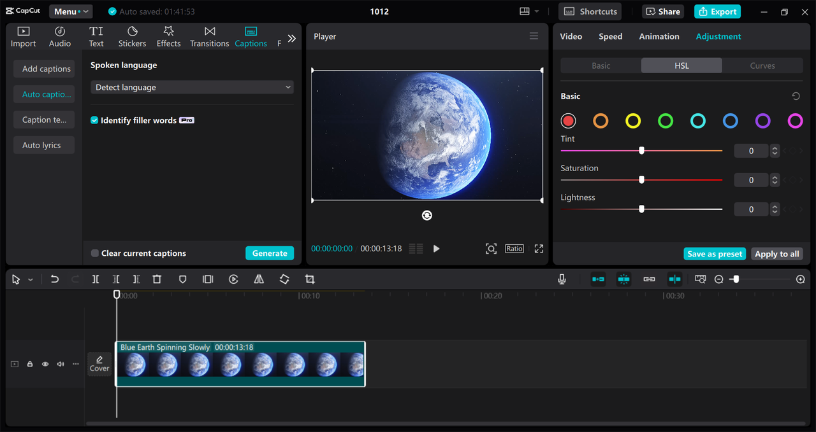Click the reverse clip icon
Viewport: 816px width, 432px height.
pyautogui.click(x=233, y=279)
